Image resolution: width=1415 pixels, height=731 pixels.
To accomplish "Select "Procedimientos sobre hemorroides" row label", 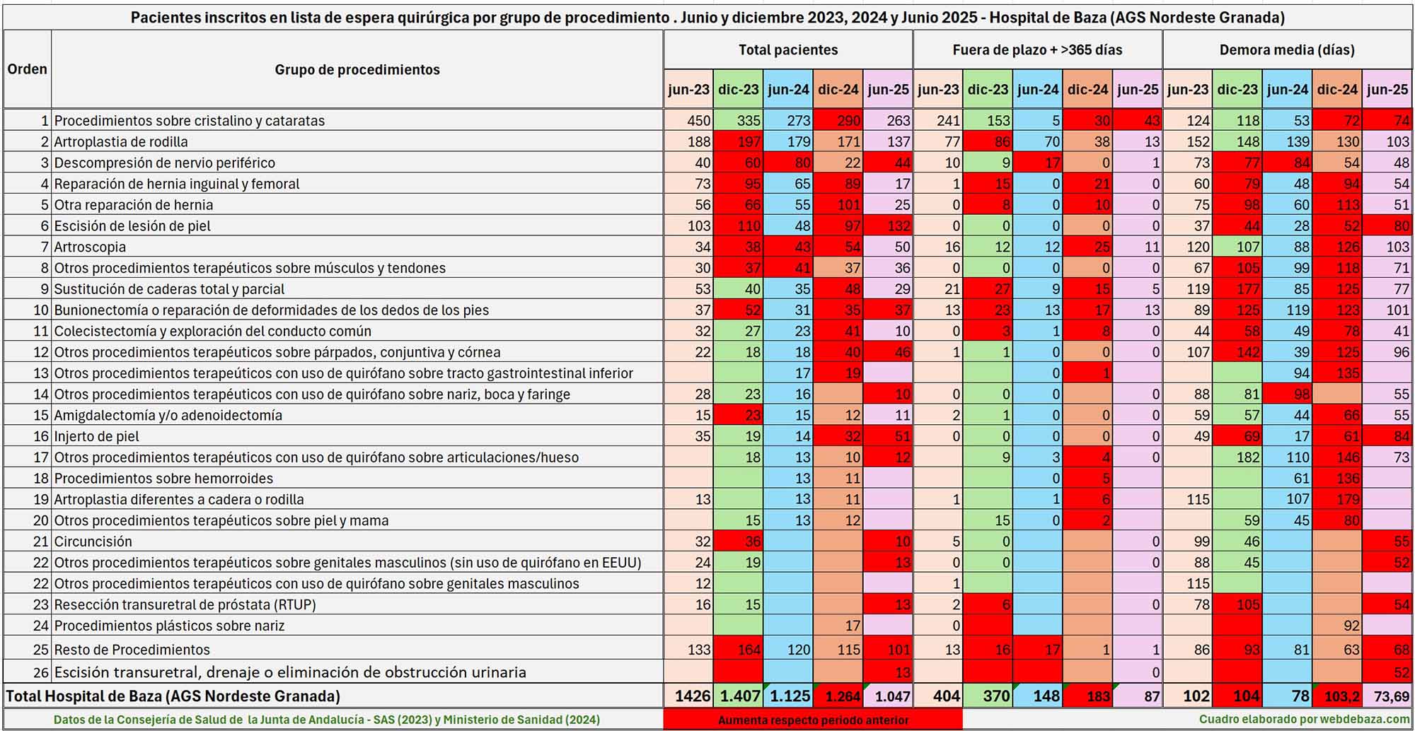I will click(x=163, y=479).
